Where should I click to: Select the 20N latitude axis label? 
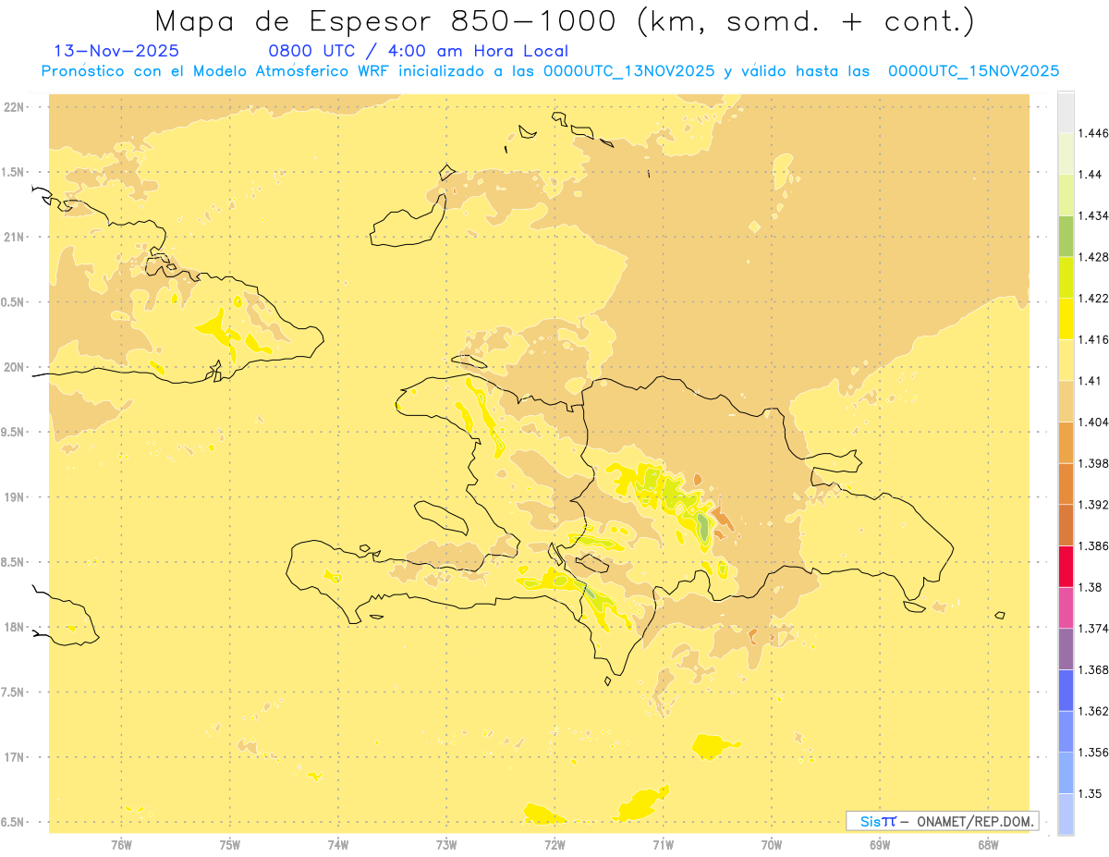(x=16, y=367)
